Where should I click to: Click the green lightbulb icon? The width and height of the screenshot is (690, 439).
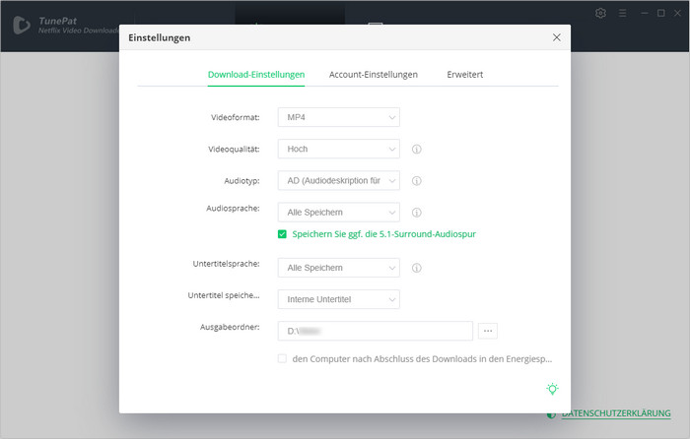pos(553,389)
